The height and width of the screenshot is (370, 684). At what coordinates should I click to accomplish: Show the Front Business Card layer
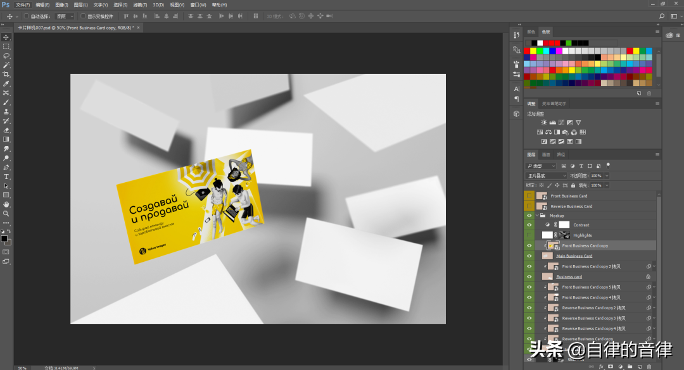point(529,196)
